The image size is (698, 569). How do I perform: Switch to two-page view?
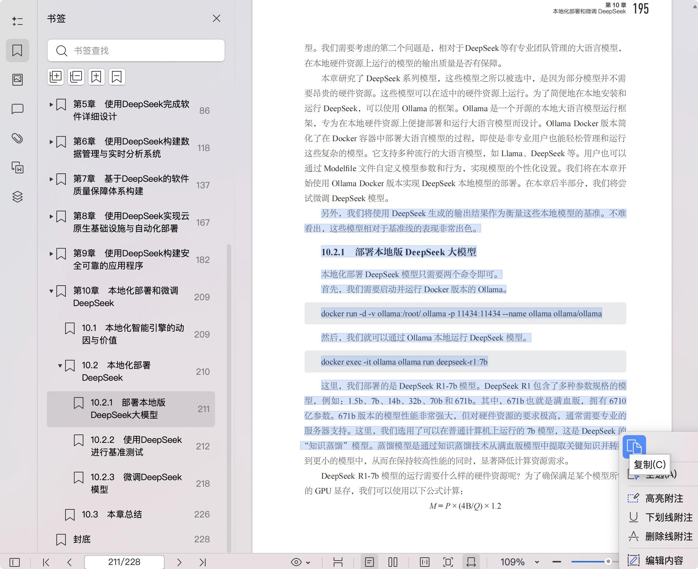393,562
